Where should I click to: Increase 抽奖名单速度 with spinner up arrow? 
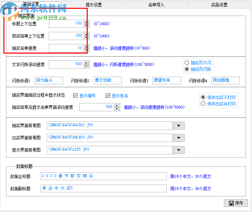(x=86, y=47)
